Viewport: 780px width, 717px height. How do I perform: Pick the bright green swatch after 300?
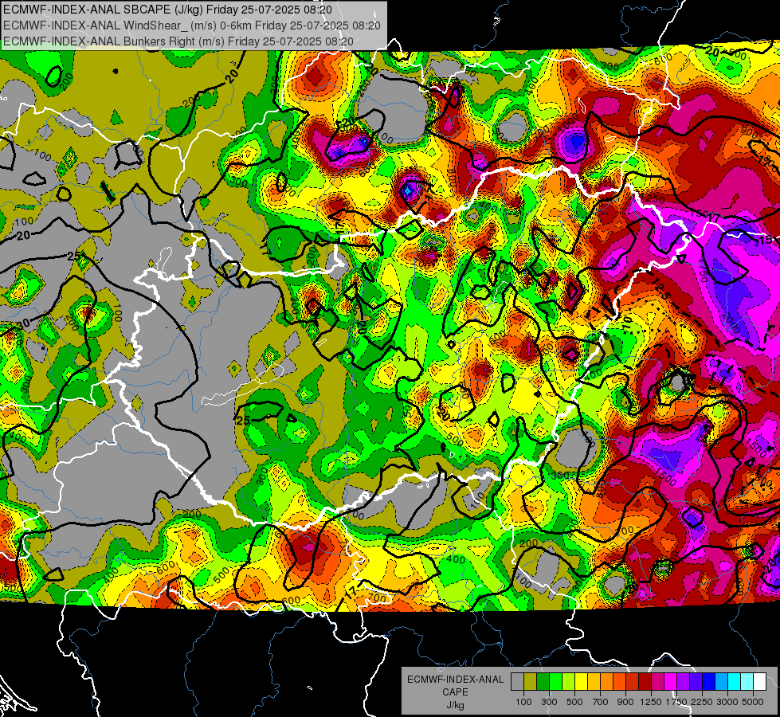[x=555, y=681]
